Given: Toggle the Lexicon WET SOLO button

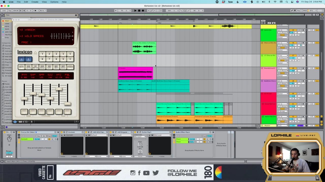Looking at the screenshot, I should pos(63,67).
